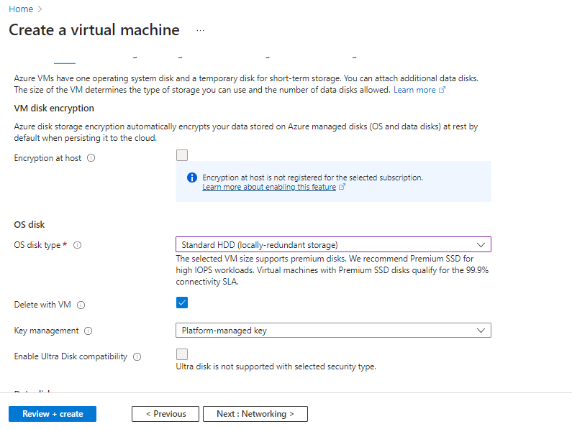
Task: Show the info tooltip for Key management
Action: [x=88, y=331]
